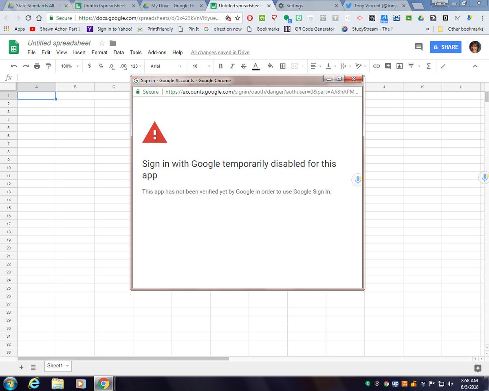Click the Insert link icon
The image size is (489, 391).
377,66
